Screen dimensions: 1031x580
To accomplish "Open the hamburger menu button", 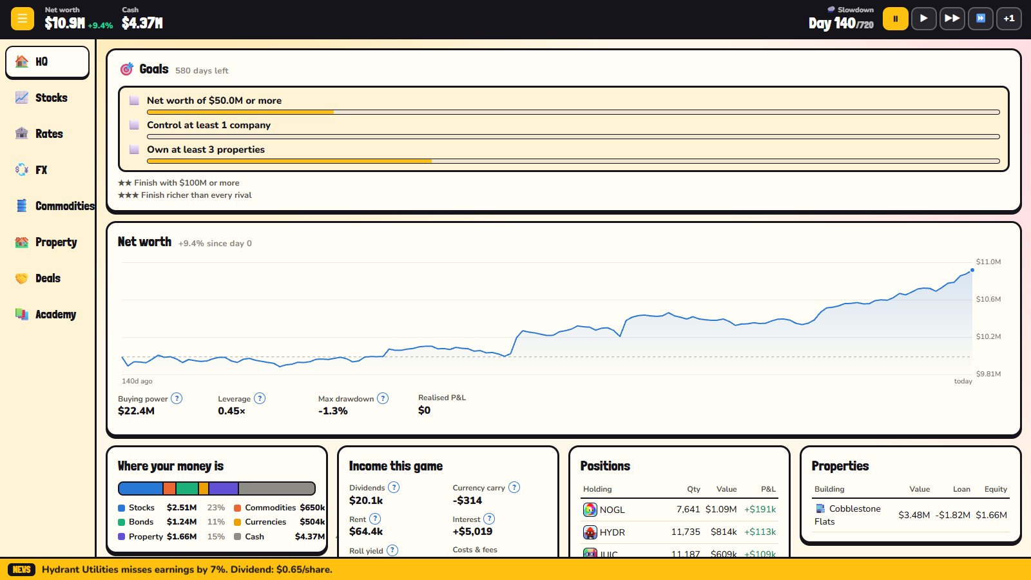I will (x=22, y=19).
